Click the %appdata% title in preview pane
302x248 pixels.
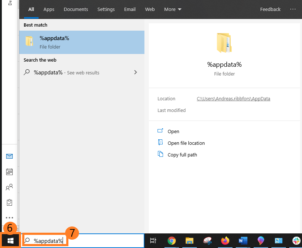tap(224, 65)
